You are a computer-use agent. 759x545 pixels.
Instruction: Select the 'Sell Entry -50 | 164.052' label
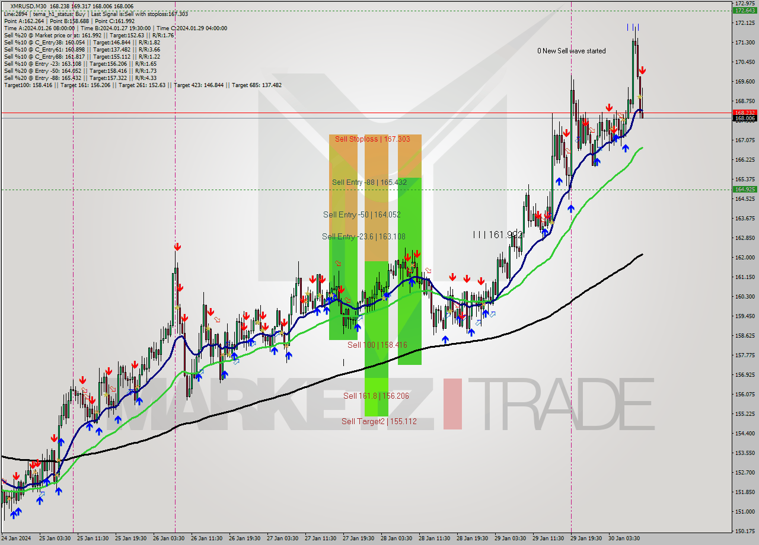(362, 215)
